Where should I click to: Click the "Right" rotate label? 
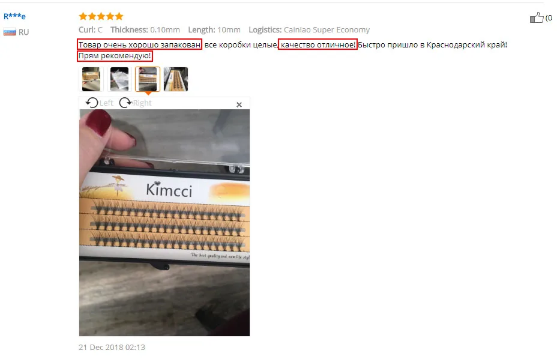click(142, 103)
